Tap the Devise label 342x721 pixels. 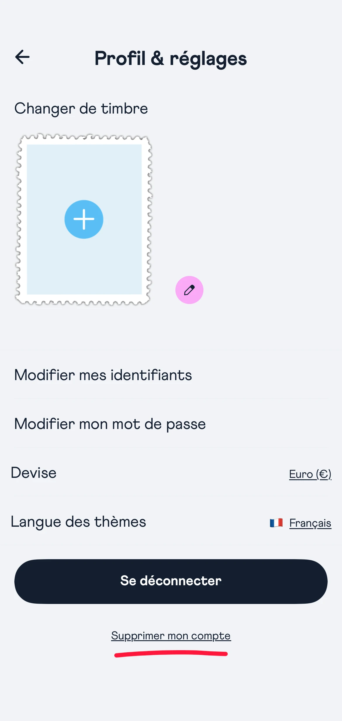[x=34, y=473]
